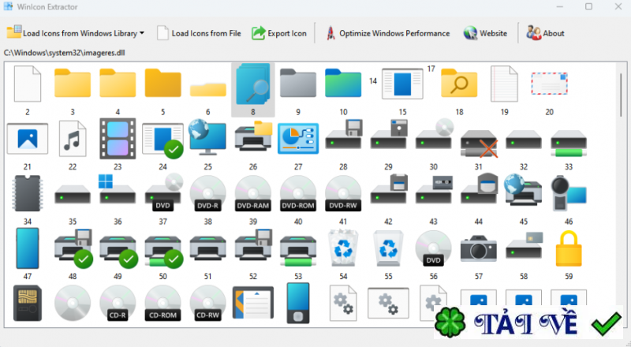631x347 pixels.
Task: Select the camera icon numbered 57
Action: 479,248
